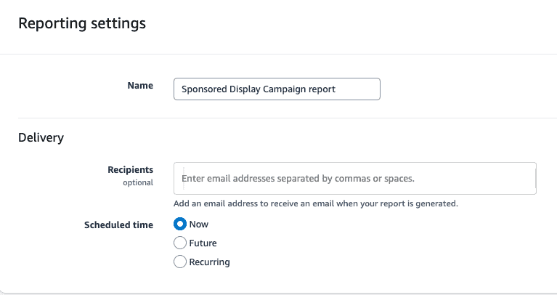Place cursor after "report" in the Name field
The height and width of the screenshot is (295, 557).
click(336, 89)
